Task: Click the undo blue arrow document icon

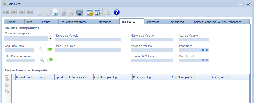Action: (56, 12)
